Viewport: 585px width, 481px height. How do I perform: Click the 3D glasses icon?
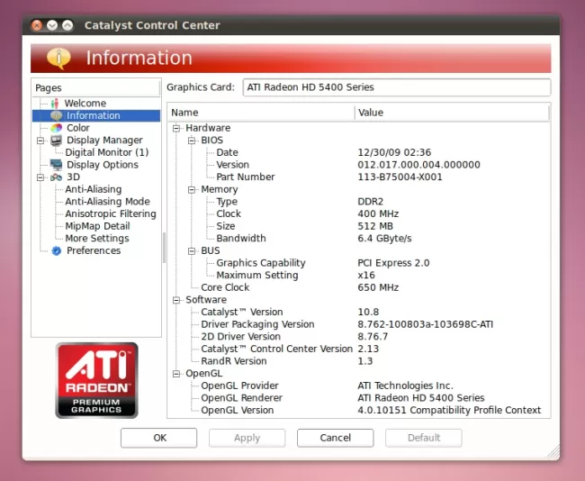[x=56, y=177]
